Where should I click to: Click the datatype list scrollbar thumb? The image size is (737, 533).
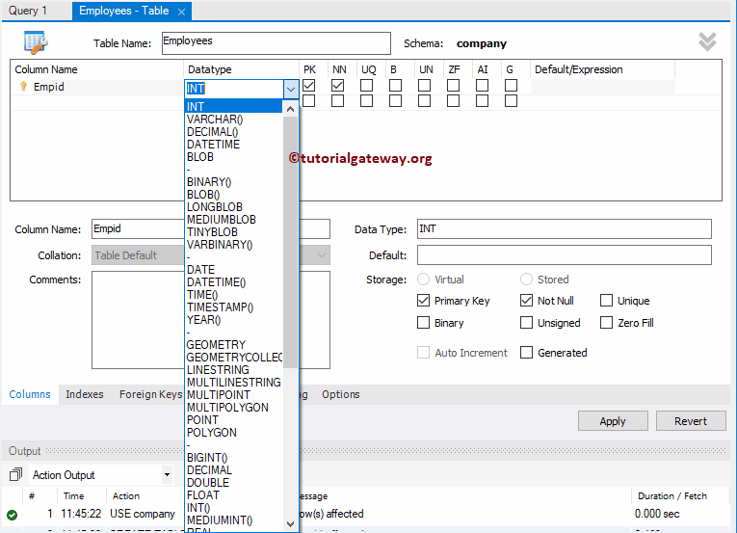pyautogui.click(x=291, y=242)
